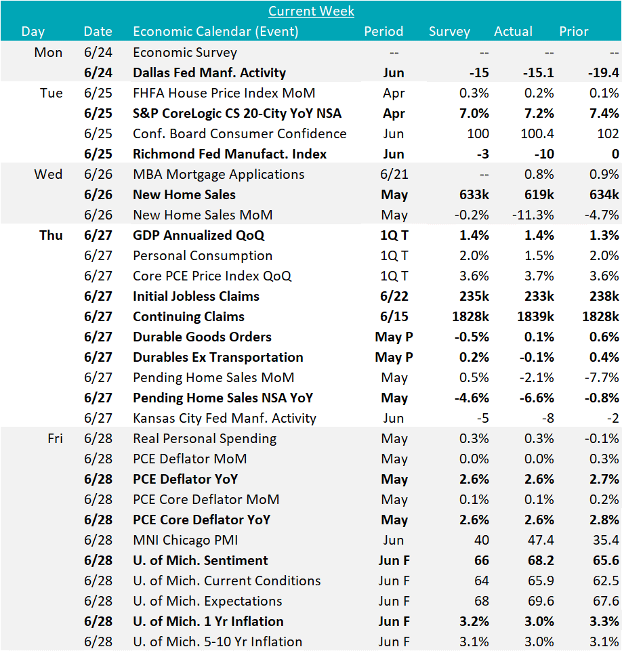Viewport: 622px width, 651px height.
Task: Click the Initial Jobless Claims event
Action: tap(196, 296)
